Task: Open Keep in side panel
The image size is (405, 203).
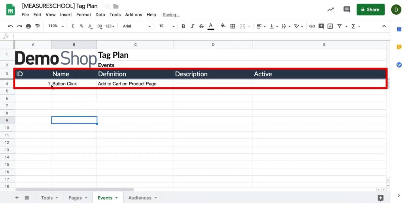Action: pos(399,47)
